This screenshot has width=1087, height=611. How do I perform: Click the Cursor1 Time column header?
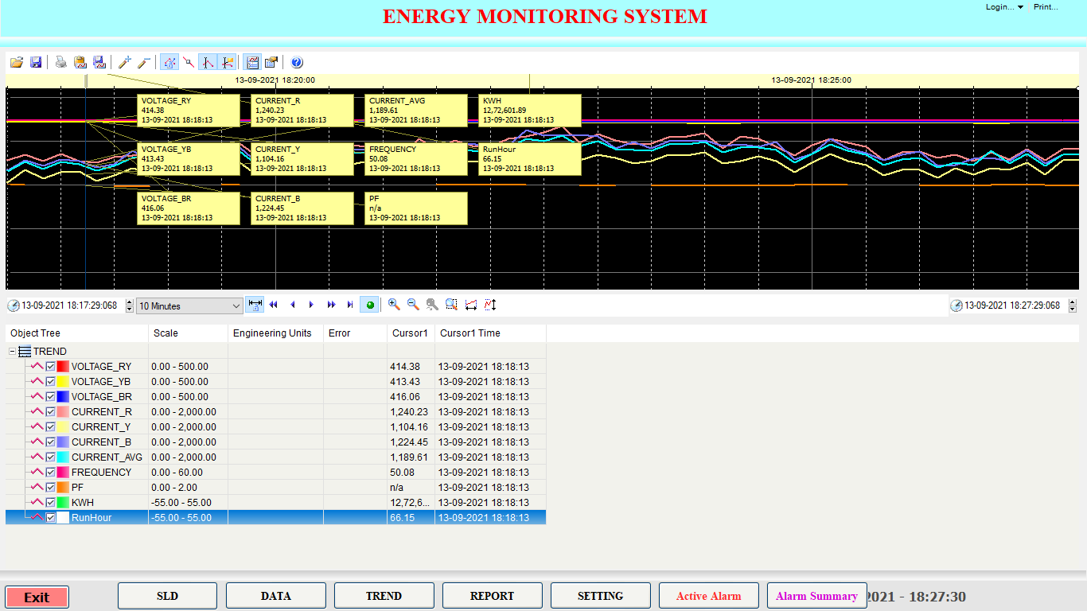point(490,333)
